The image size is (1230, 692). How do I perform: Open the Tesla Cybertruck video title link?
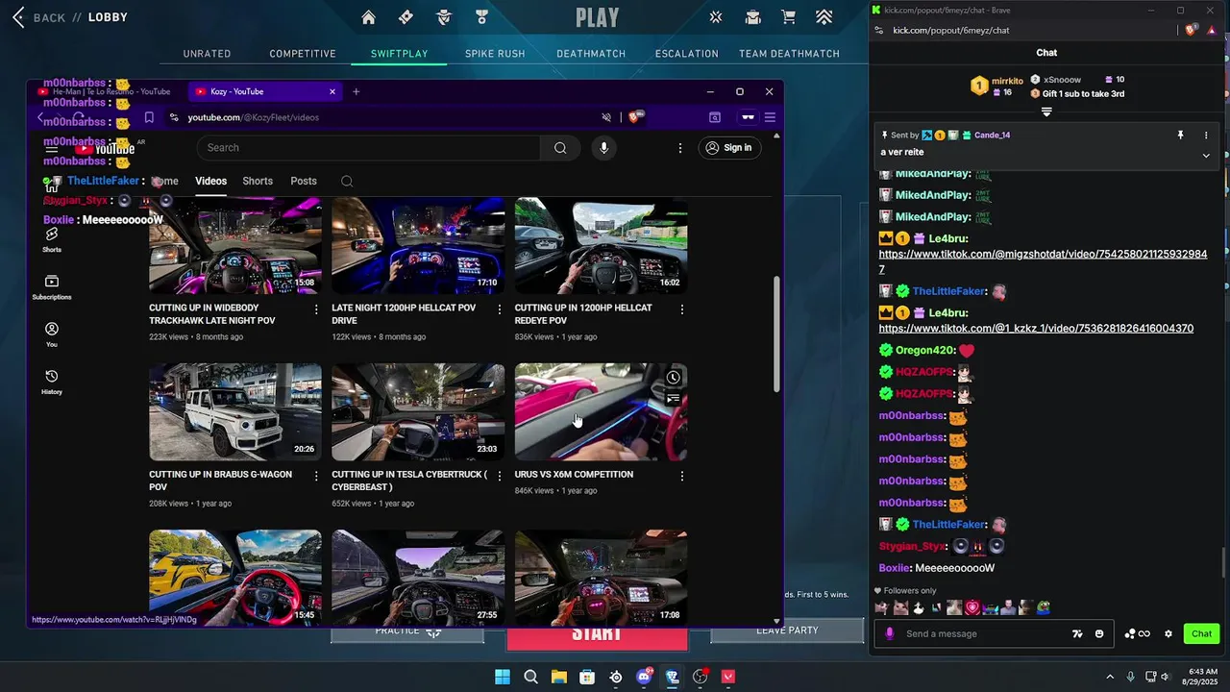click(x=409, y=481)
